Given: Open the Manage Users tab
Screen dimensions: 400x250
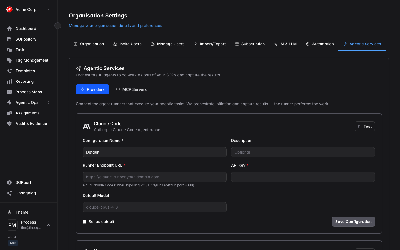Looking at the screenshot, I should pos(167,44).
